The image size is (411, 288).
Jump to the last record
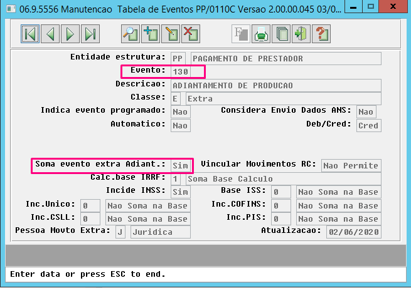(90, 34)
